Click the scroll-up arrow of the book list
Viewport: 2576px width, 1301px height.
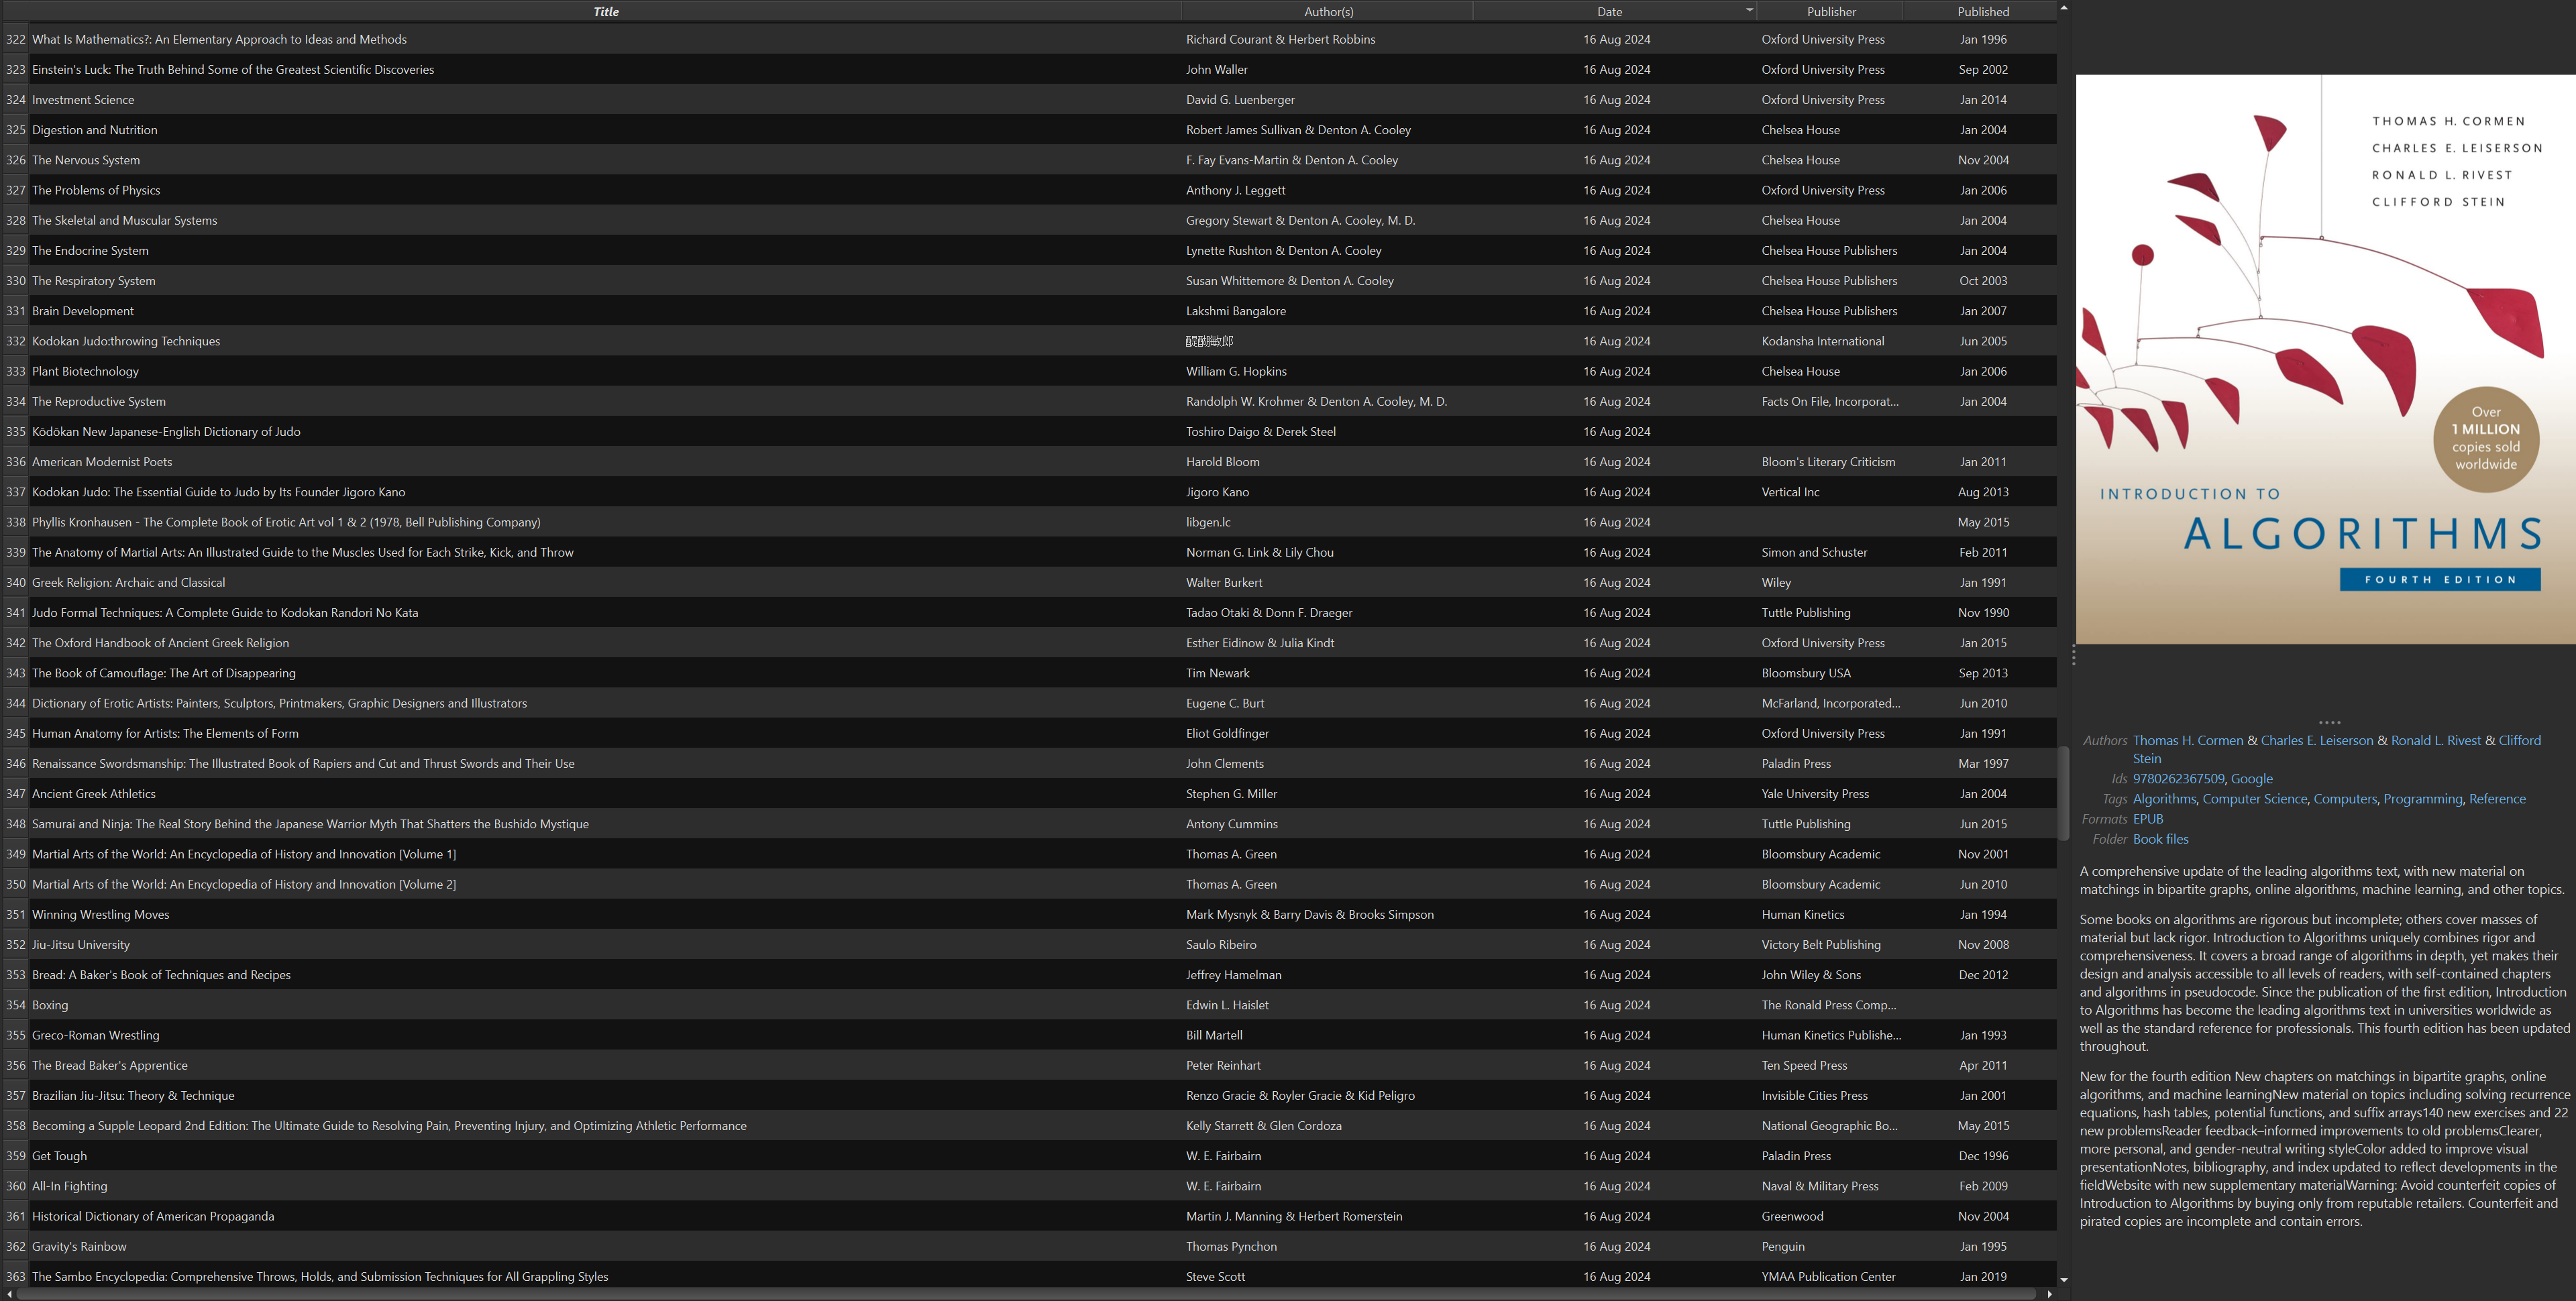coord(2063,8)
